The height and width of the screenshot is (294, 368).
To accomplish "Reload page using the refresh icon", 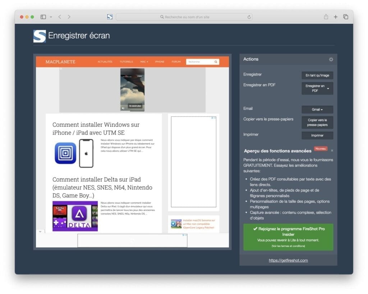I will pyautogui.click(x=249, y=17).
